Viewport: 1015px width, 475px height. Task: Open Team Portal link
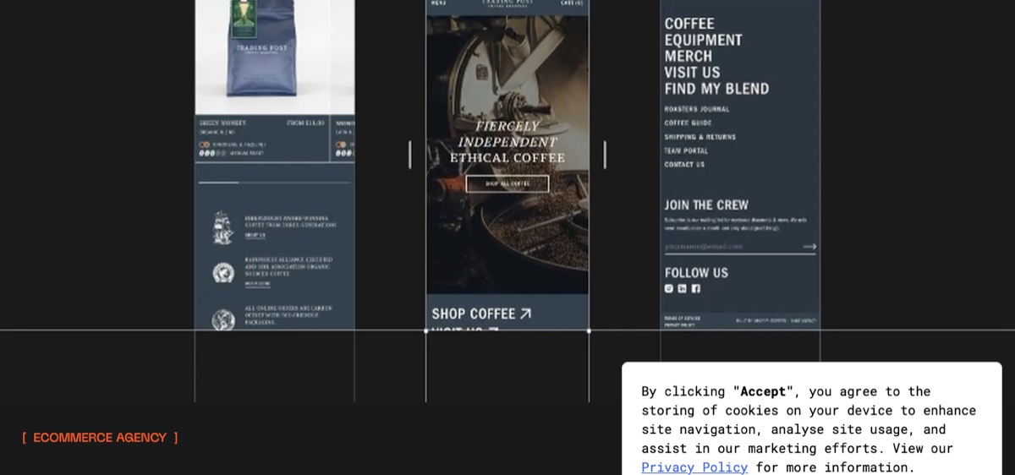686,150
